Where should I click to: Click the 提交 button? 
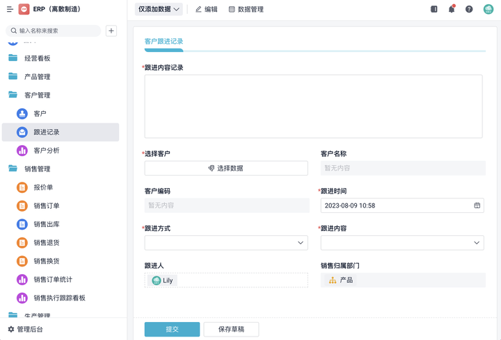(172, 330)
